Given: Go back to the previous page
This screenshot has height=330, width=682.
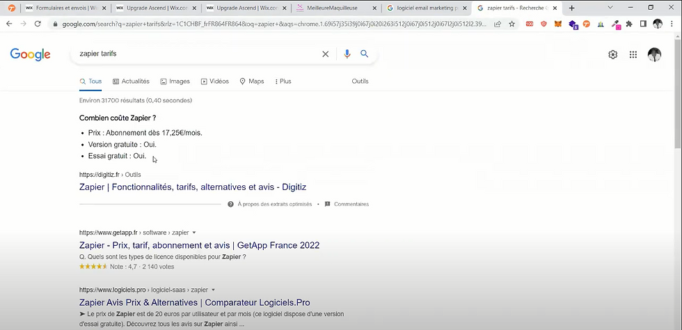Looking at the screenshot, I should pos(9,24).
